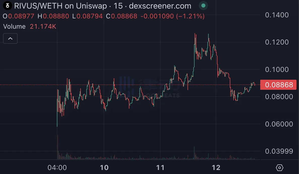
Task: Click the RIVUS/WETH on Uniswap title
Action: coord(62,6)
